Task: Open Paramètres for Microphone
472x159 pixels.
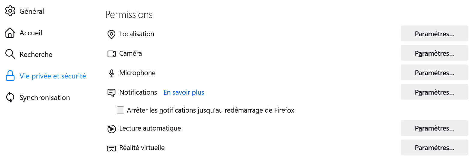Action: click(434, 72)
